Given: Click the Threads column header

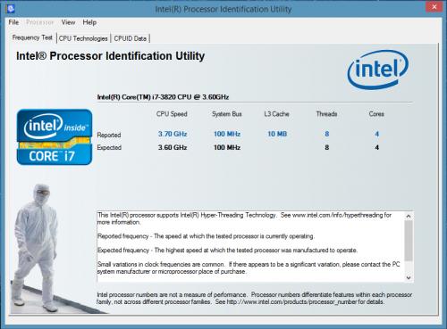Looking at the screenshot, I should pos(326,114).
